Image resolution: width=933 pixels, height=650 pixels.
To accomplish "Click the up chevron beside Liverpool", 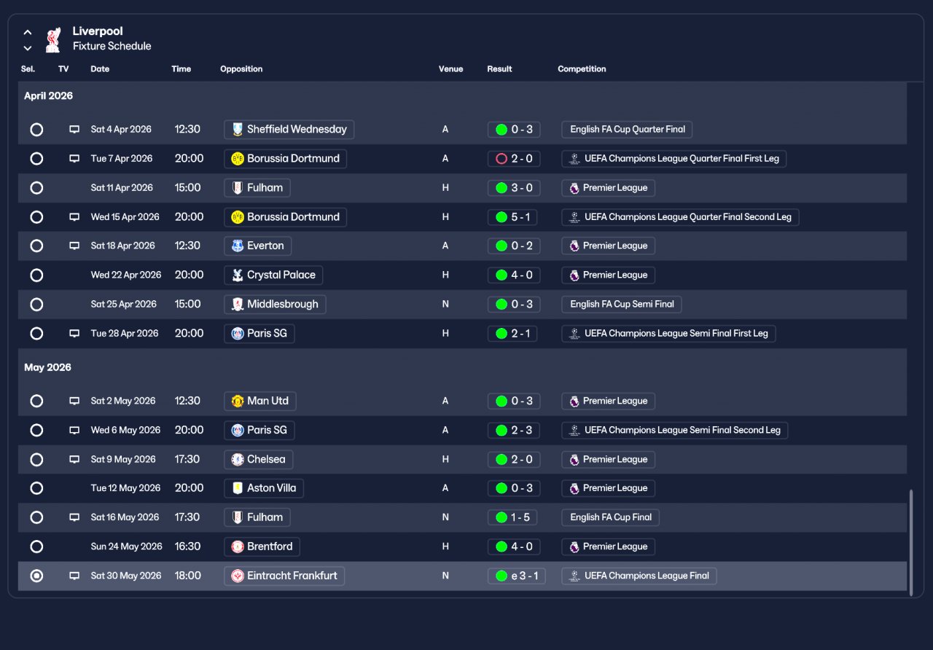I will (x=28, y=32).
